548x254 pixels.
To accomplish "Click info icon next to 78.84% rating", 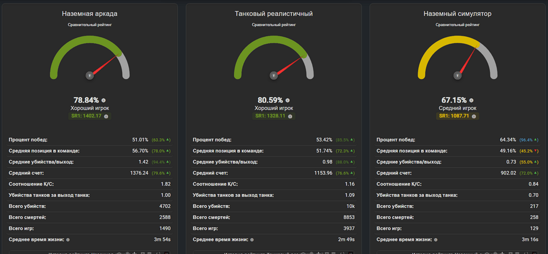I will pos(104,100).
